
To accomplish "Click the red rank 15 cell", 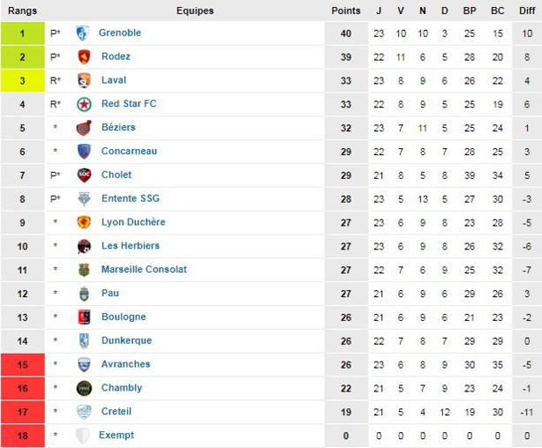I will pyautogui.click(x=22, y=364).
